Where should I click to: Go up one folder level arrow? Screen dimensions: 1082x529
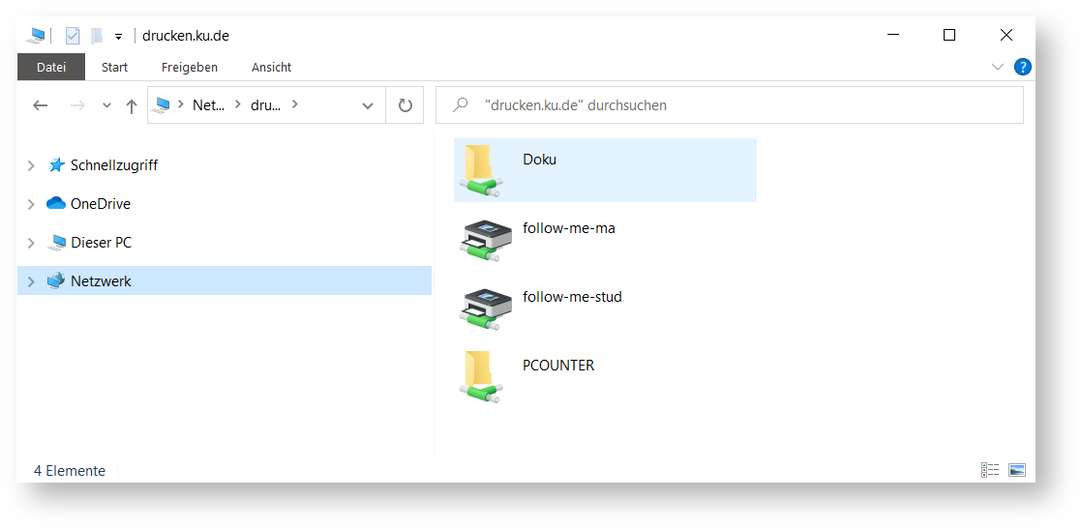132,105
